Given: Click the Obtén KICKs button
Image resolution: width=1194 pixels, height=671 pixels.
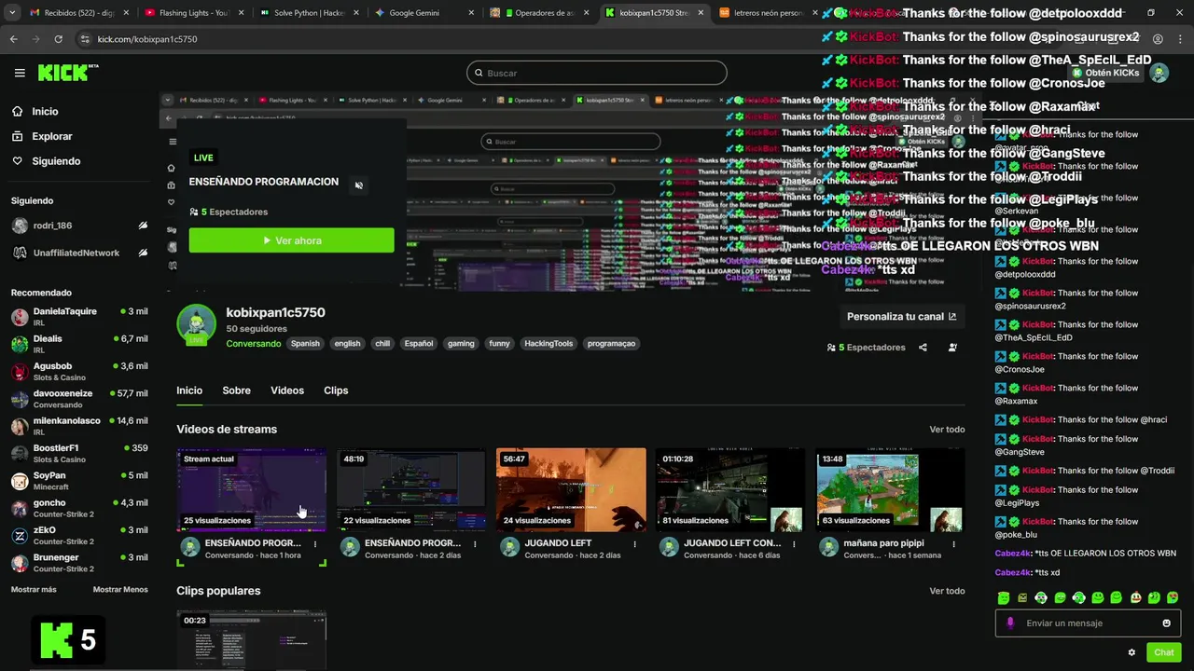Looking at the screenshot, I should pyautogui.click(x=1106, y=73).
